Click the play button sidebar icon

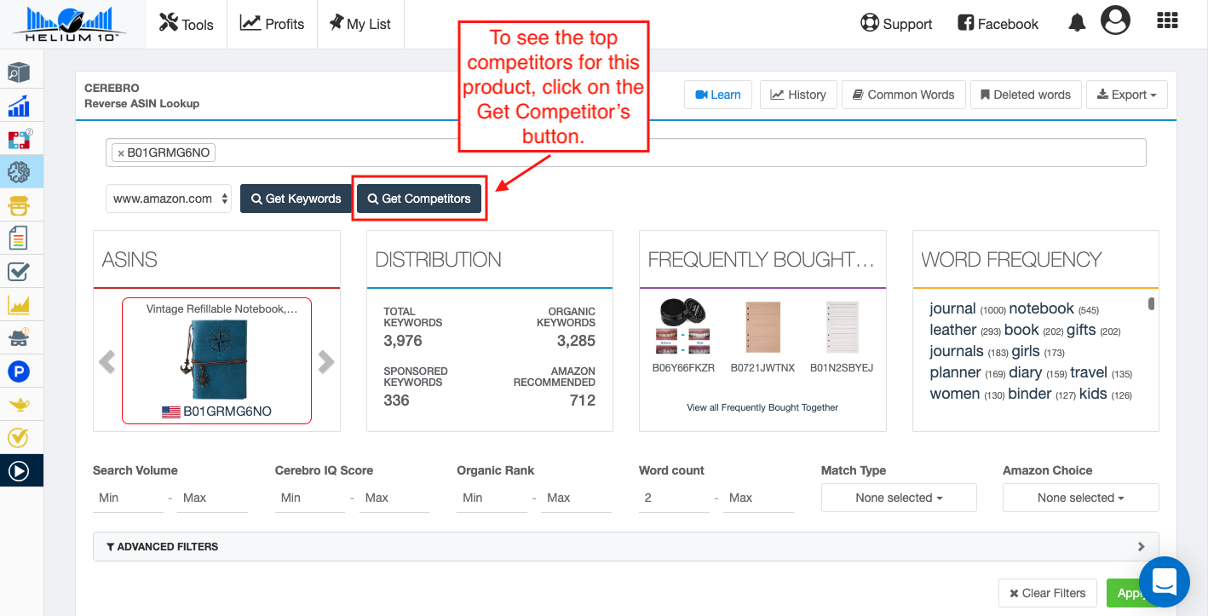[19, 470]
